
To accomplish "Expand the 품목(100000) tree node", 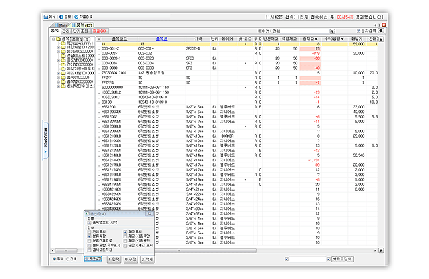I will [58, 78].
